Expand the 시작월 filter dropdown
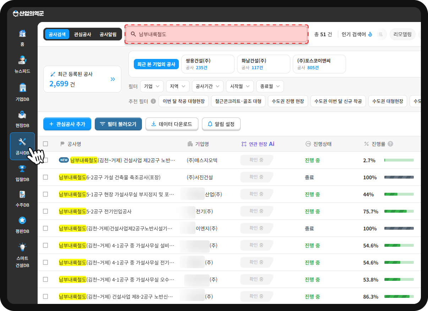The image size is (428, 311). click(x=240, y=86)
